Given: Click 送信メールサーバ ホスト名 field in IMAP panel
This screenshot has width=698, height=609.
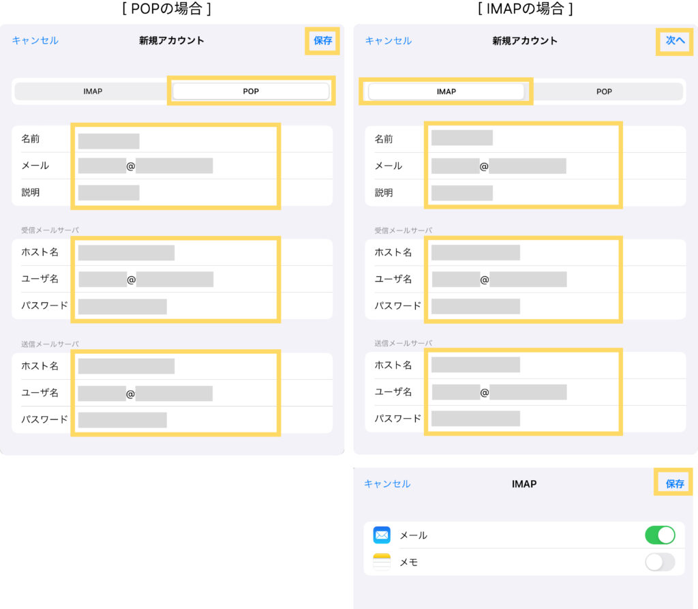Looking at the screenshot, I should click(476, 365).
